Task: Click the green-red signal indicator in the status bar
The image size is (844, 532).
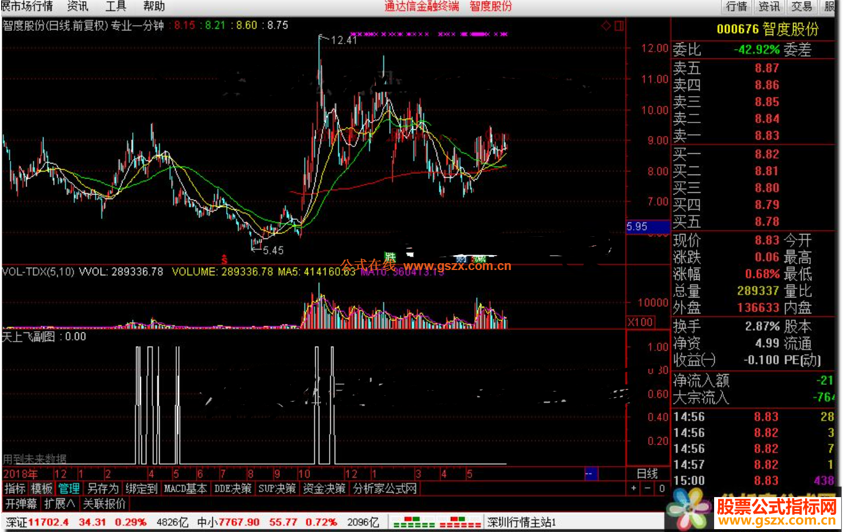Action: tap(437, 522)
